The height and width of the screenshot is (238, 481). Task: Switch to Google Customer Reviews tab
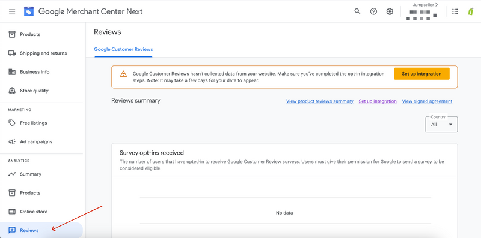(x=123, y=49)
